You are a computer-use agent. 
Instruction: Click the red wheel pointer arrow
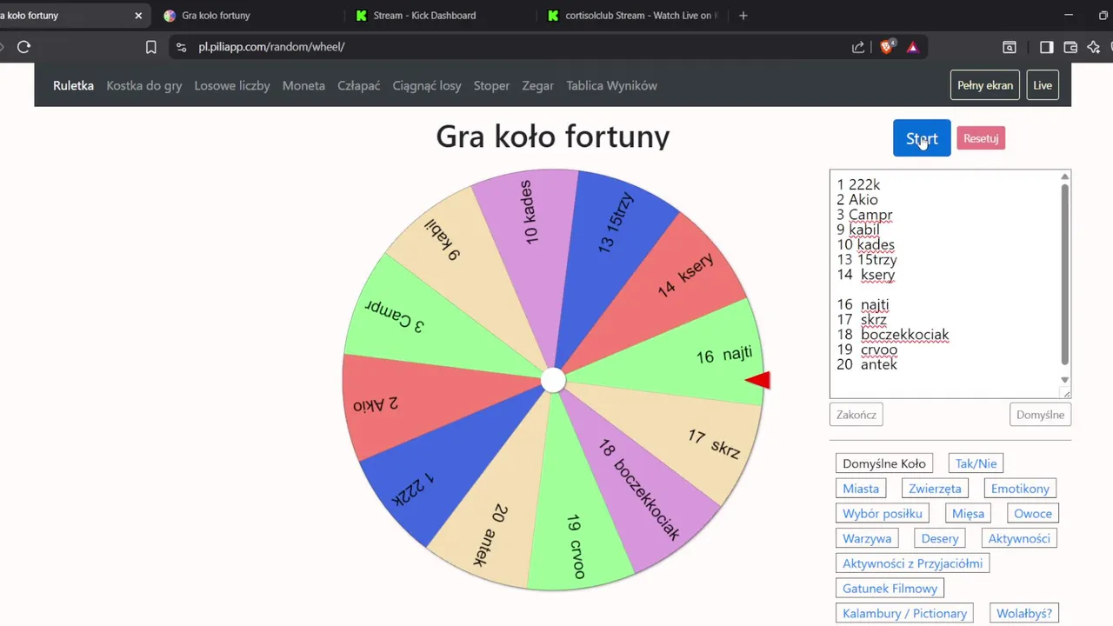(x=758, y=380)
